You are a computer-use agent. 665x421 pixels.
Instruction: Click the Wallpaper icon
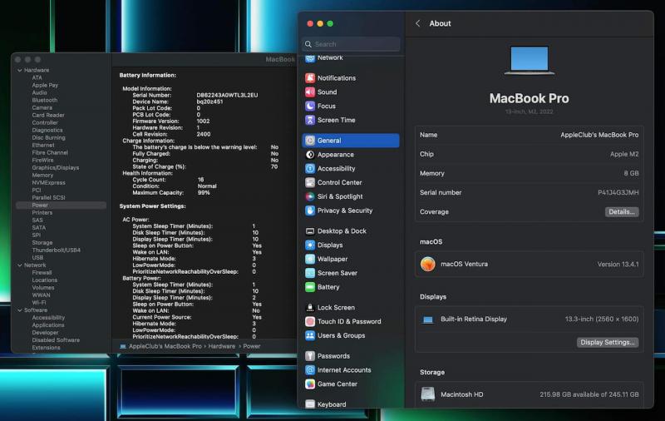pyautogui.click(x=310, y=259)
